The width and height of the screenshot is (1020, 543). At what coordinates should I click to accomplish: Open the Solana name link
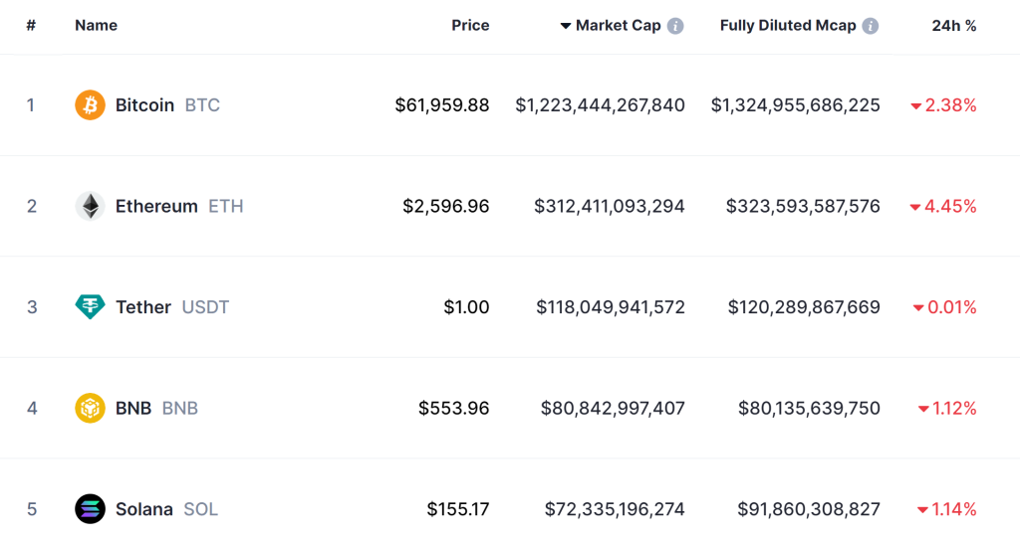[144, 509]
